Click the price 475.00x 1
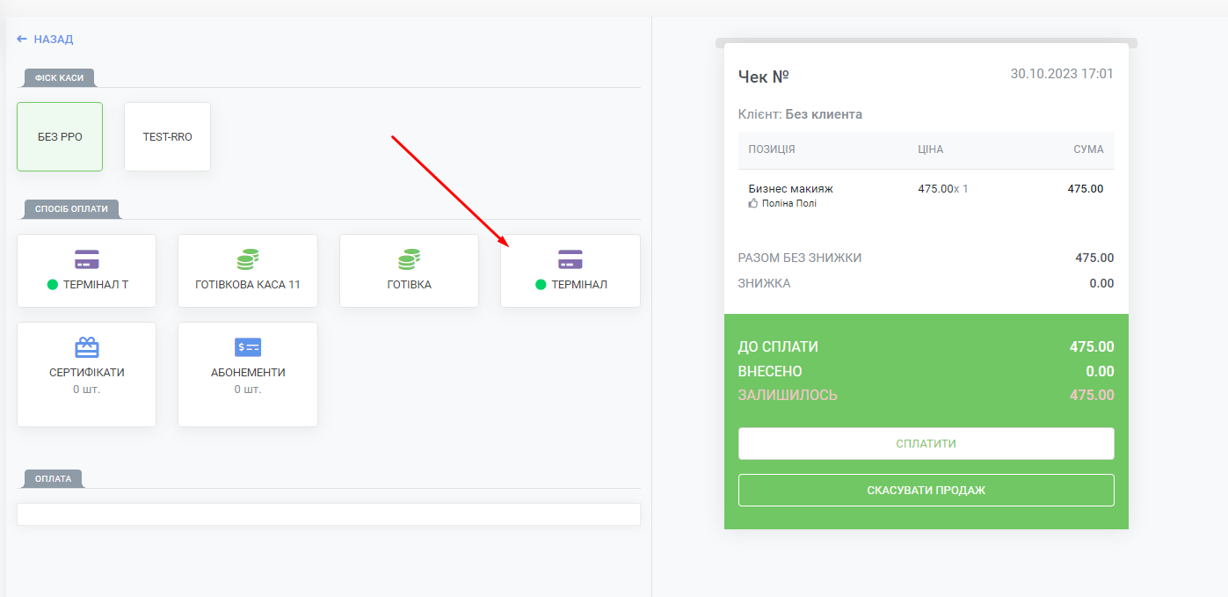Image resolution: width=1228 pixels, height=597 pixels. [x=942, y=188]
